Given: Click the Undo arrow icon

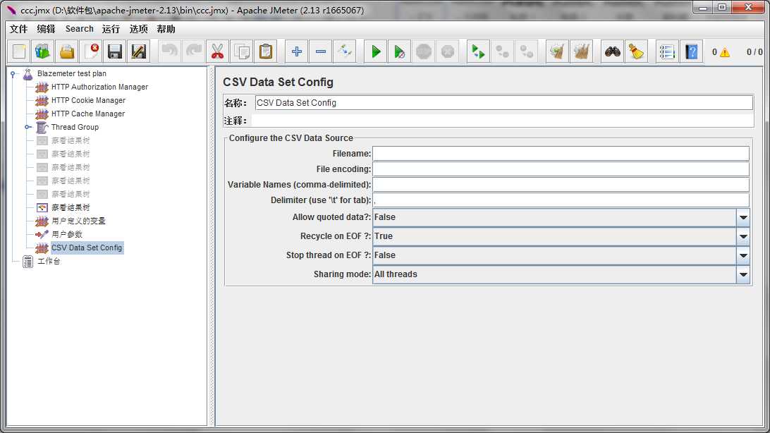Looking at the screenshot, I should point(169,51).
